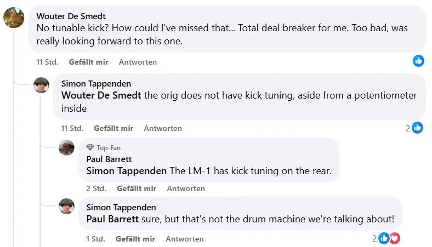Click the 2 Std. timestamp on Paul's reply
The height and width of the screenshot is (247, 432).
(x=96, y=188)
